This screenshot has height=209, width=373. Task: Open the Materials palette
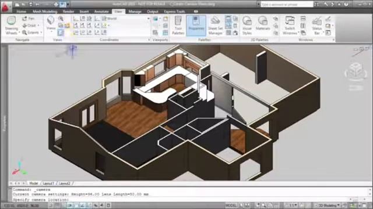263,23
